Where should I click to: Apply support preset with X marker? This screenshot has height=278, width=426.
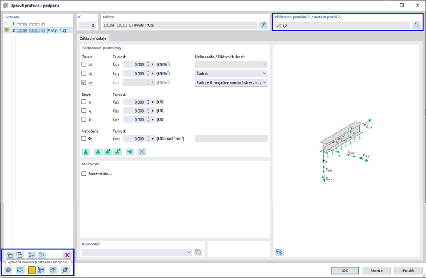tap(108, 152)
